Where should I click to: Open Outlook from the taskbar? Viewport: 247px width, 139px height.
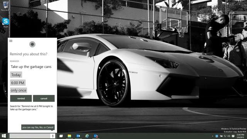click(x=78, y=136)
